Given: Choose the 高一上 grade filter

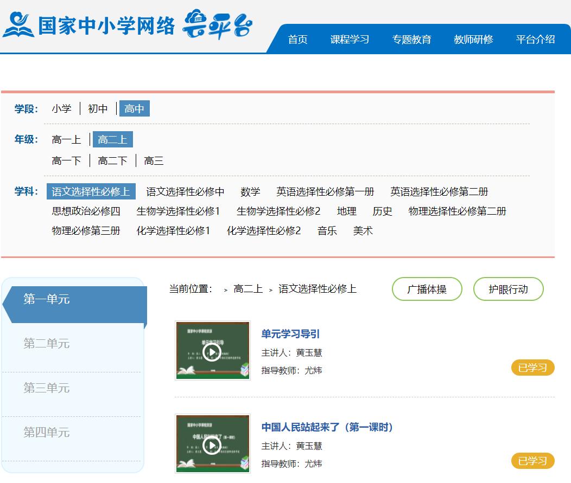Looking at the screenshot, I should pyautogui.click(x=66, y=140).
